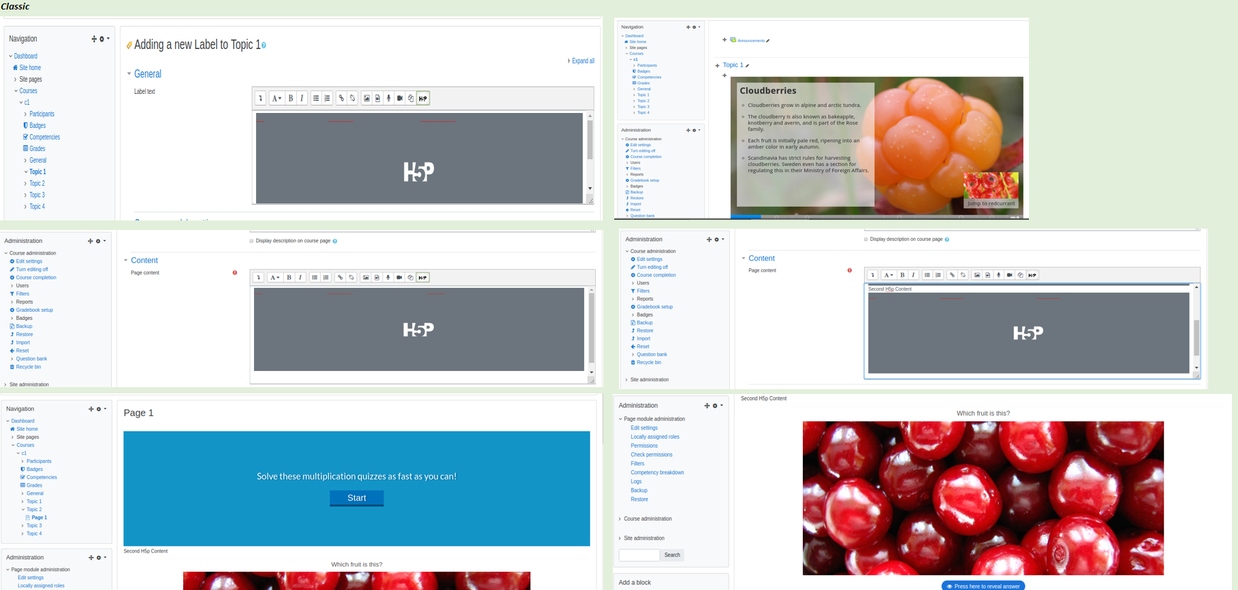Viewport: 1238px width, 590px height.
Task: Click the Cloudberries presentation progress bar
Action: (x=877, y=217)
